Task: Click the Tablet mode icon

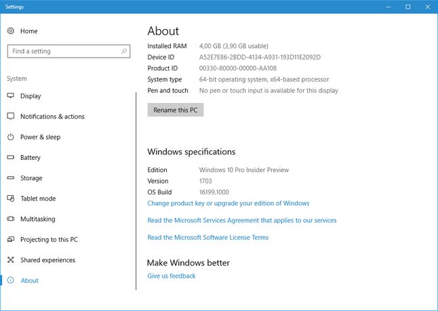Action: coord(11,199)
